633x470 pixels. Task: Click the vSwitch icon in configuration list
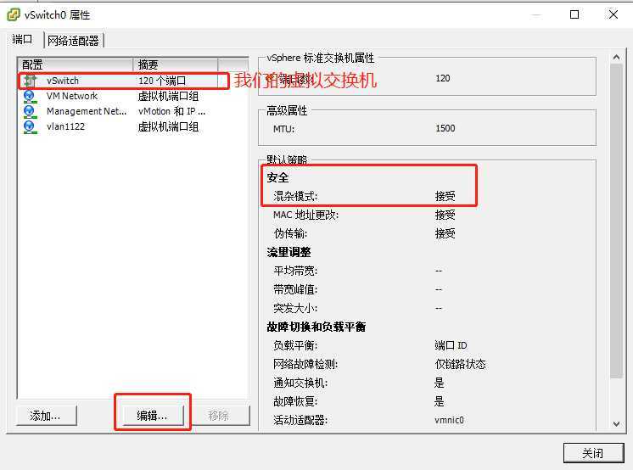[30, 81]
